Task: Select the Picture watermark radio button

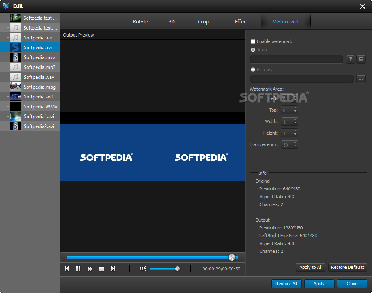Action: pos(253,69)
